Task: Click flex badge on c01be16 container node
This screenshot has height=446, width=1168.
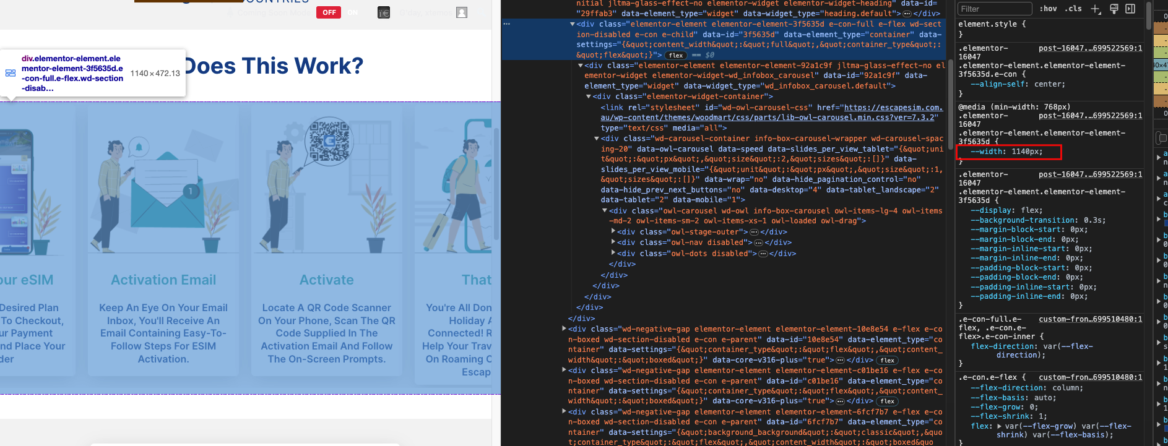Action: [x=887, y=401]
